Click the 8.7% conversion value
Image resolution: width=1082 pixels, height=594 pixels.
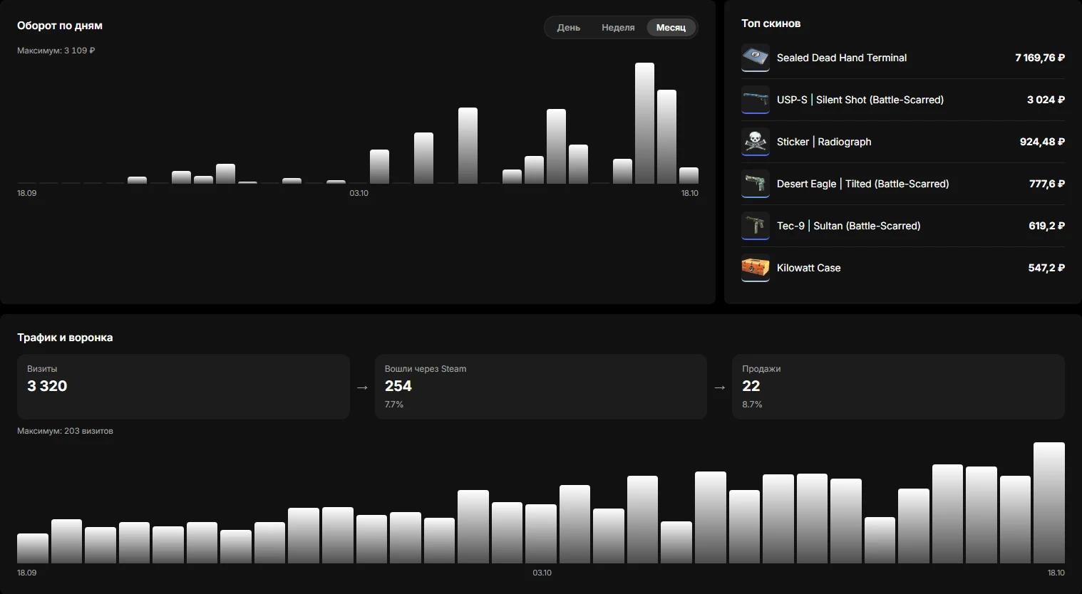(752, 405)
